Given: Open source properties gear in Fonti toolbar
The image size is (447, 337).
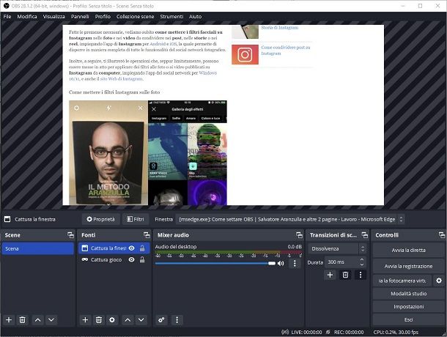Looking at the screenshot, I should click(x=112, y=320).
